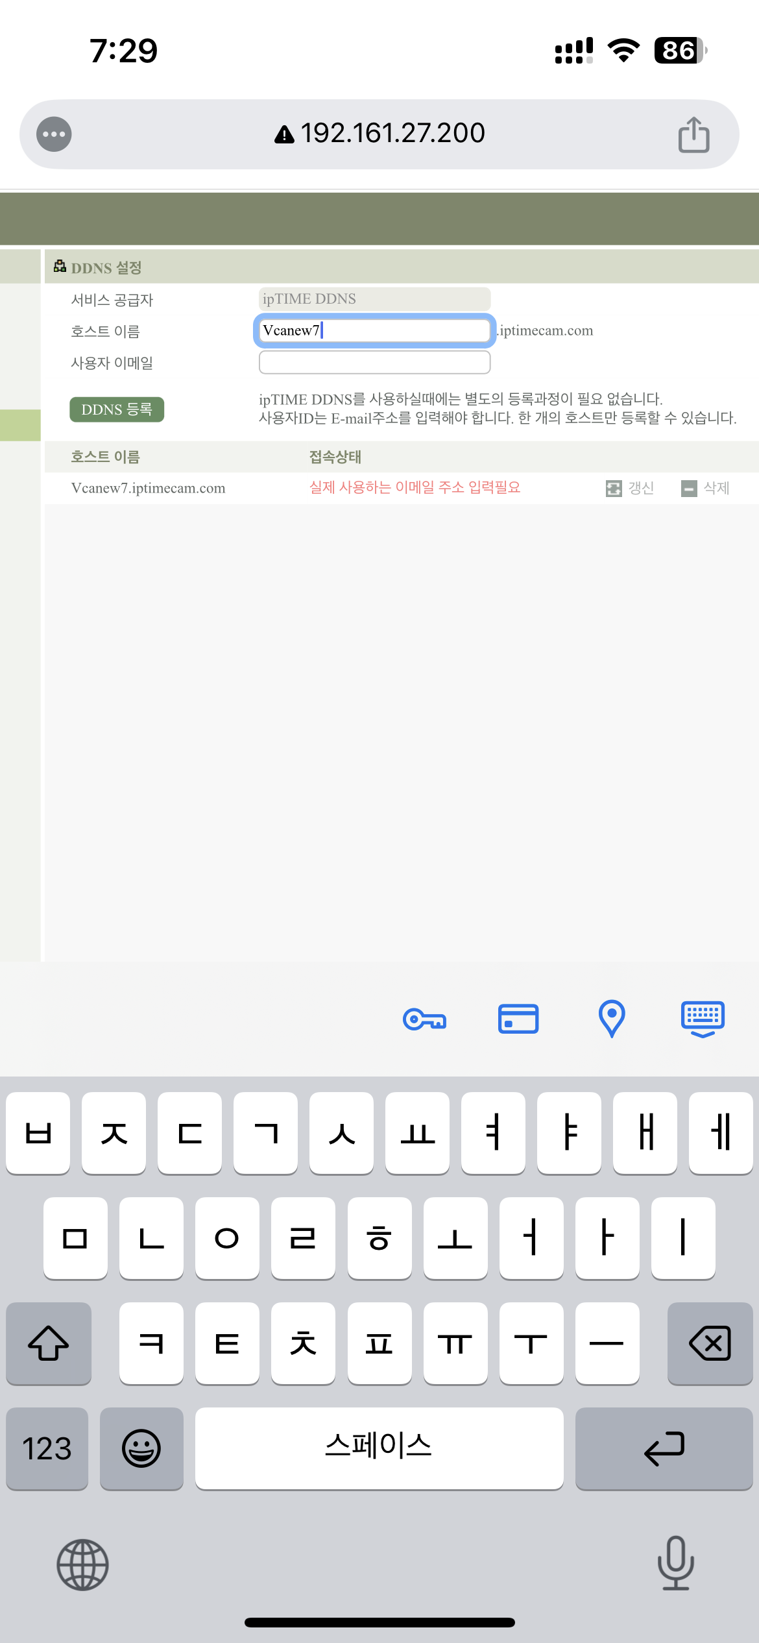759x1643 pixels.
Task: Tap the ㅎ key
Action: point(379,1238)
